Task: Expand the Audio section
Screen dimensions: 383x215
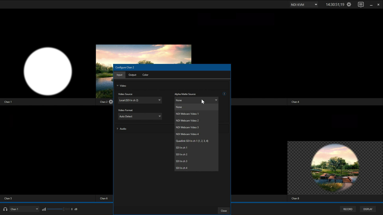Action: pos(118,129)
